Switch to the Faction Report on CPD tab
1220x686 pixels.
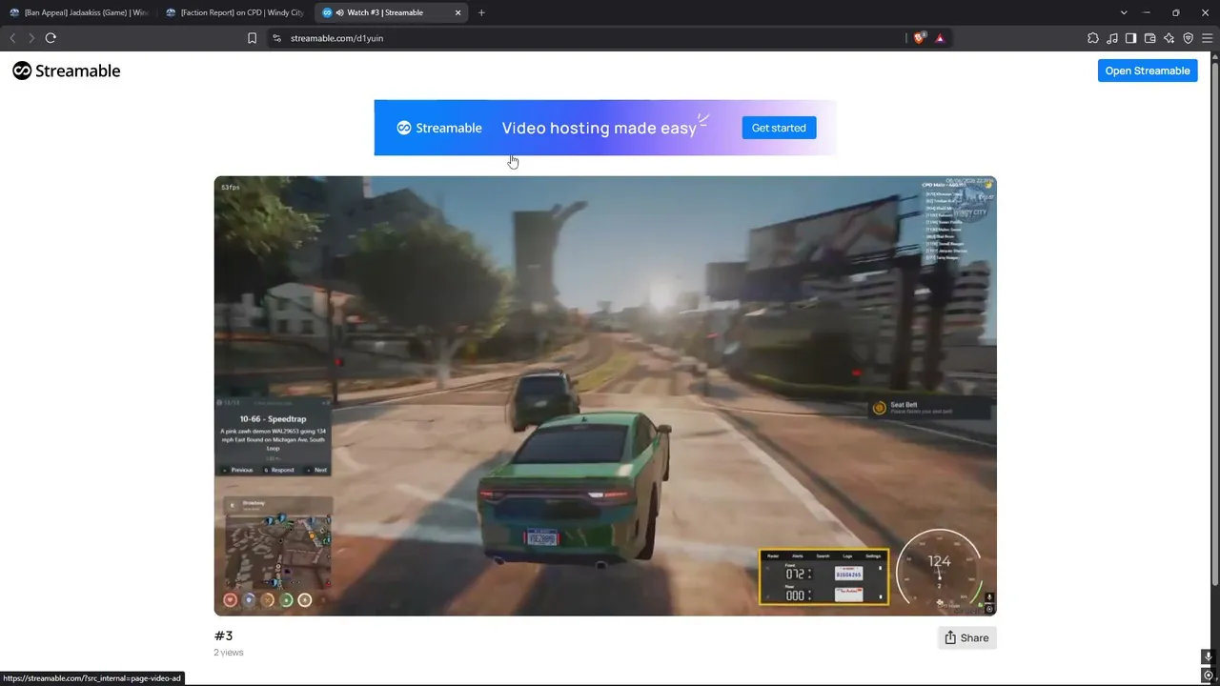point(236,12)
